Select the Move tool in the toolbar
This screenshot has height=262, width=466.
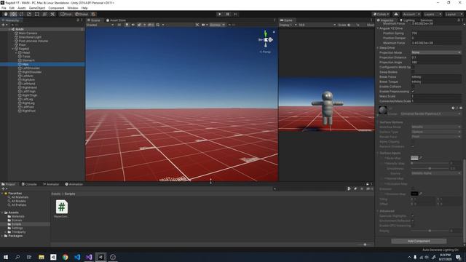[x=13, y=14]
